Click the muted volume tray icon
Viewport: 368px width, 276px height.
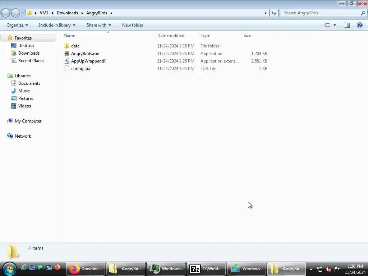point(328,269)
